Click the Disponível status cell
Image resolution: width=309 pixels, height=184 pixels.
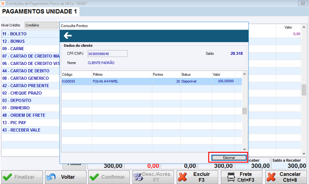(x=189, y=81)
